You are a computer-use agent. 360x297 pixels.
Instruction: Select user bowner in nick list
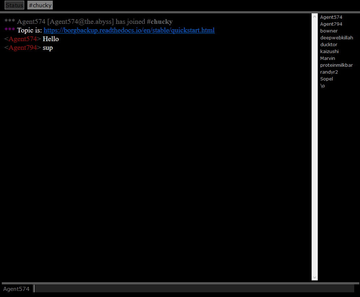pos(329,31)
